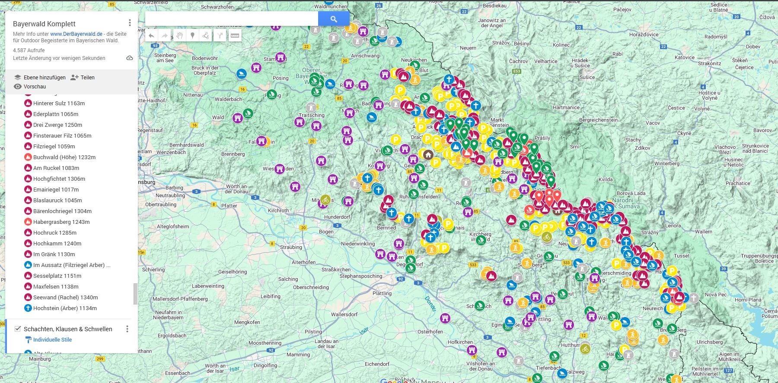Click the blue search magnifier button
778x383 pixels.
(333, 19)
